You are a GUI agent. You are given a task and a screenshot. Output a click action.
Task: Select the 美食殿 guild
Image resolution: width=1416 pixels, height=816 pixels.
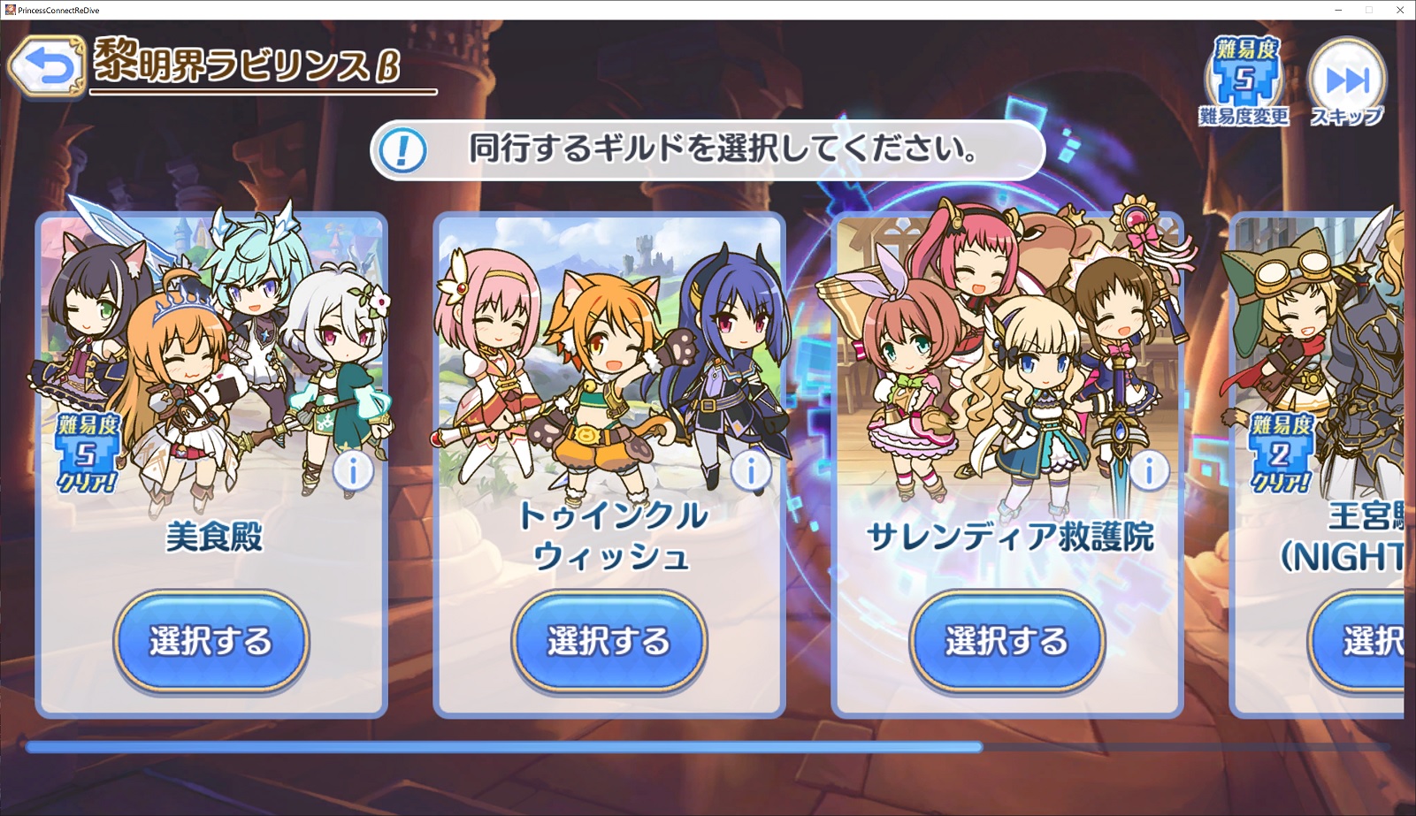[x=210, y=641]
